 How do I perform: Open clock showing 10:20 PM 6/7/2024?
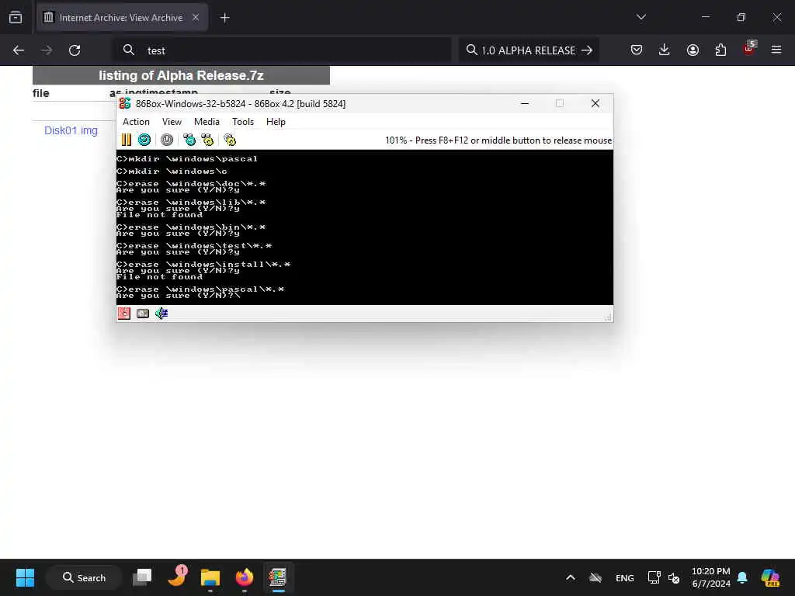click(711, 577)
